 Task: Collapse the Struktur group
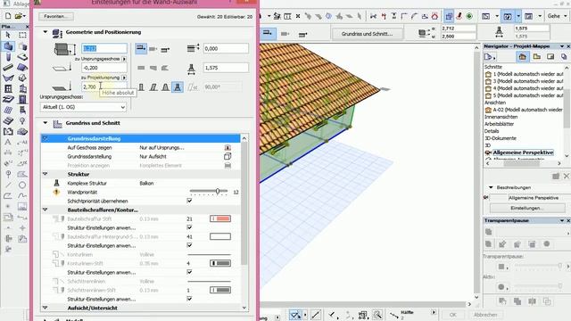click(x=46, y=174)
